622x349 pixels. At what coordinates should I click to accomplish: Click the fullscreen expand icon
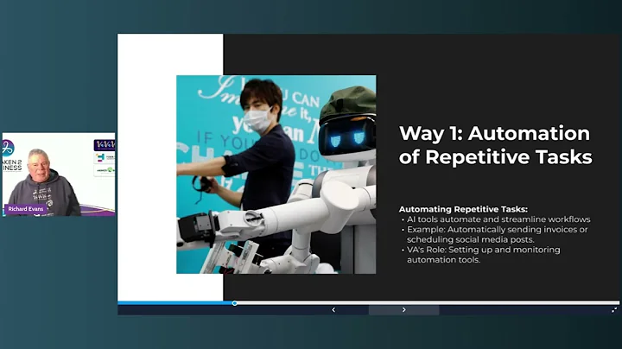(x=614, y=310)
